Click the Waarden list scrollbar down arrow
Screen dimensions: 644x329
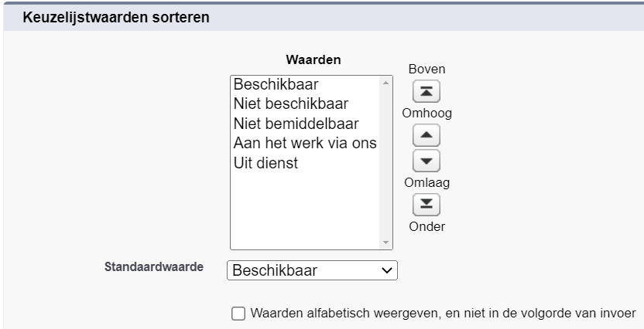[x=385, y=243]
